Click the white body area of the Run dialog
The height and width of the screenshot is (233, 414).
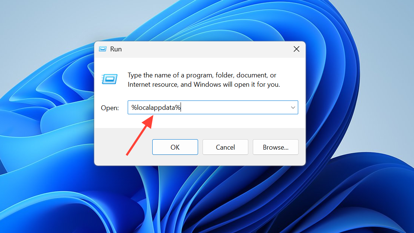201,120
